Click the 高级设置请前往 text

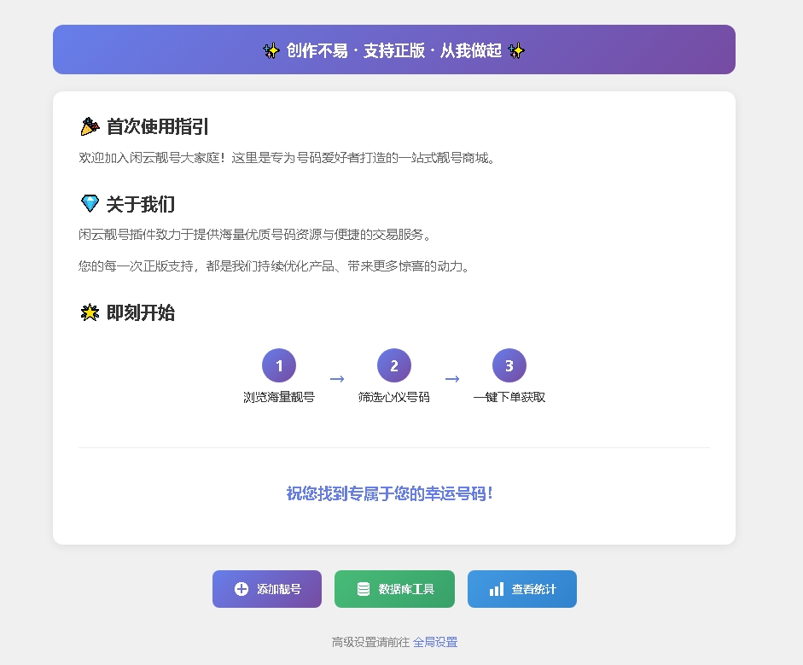[x=370, y=642]
